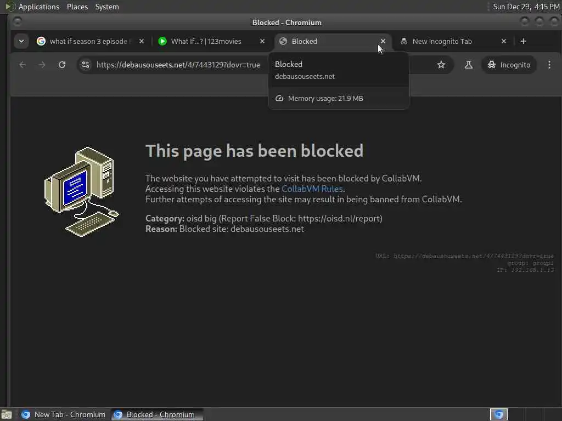Viewport: 562px width, 421px height.
Task: Close the New Incognito Tab
Action: point(504,41)
